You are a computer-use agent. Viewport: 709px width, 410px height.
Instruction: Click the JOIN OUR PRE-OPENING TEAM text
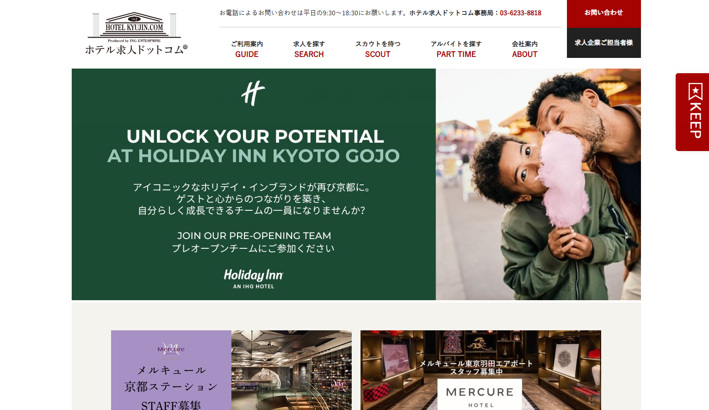pos(254,236)
